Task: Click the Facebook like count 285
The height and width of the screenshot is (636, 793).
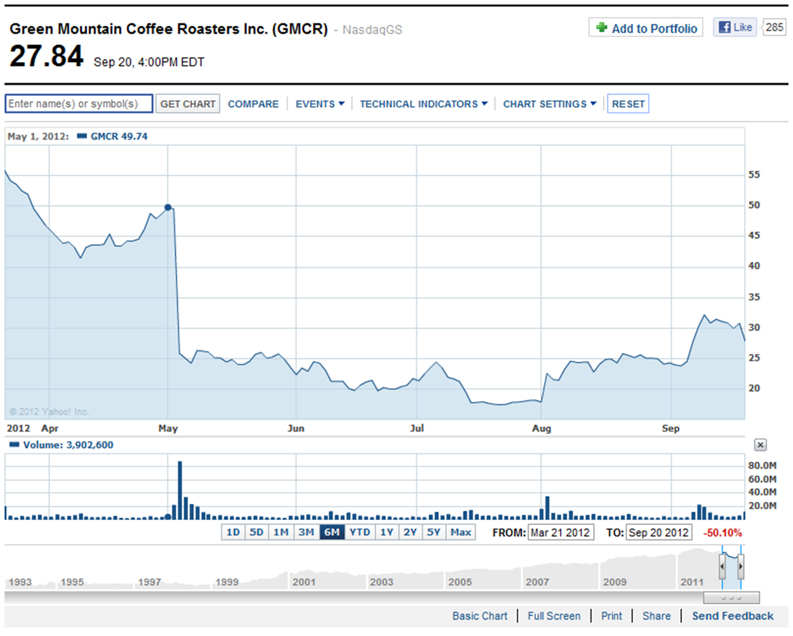Action: 775,27
